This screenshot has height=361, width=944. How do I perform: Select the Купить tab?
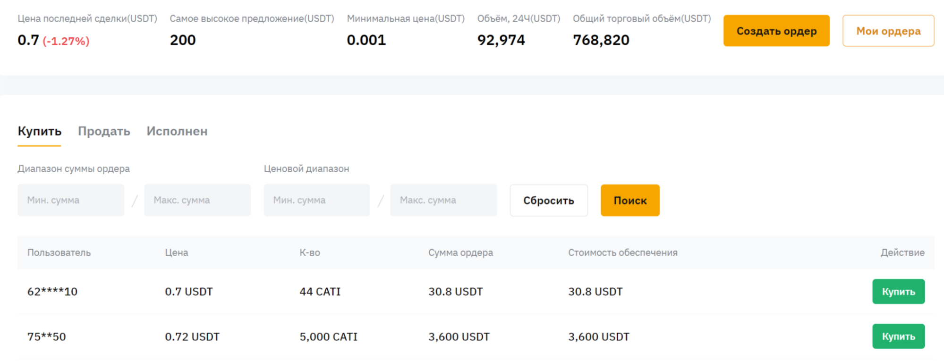click(39, 131)
